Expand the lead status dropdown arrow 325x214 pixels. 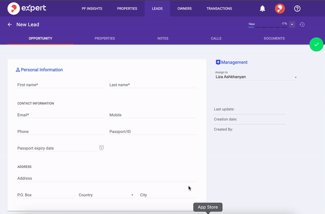coord(292,24)
